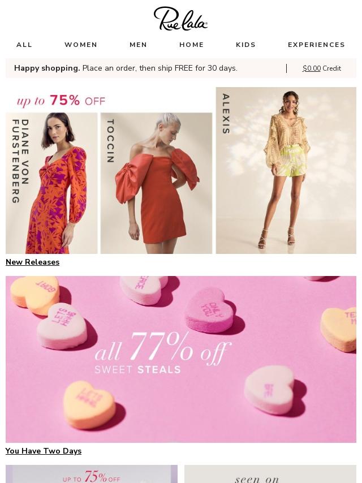Open the Toccin red dress image
Screen dimensions: 362x483
coord(156,183)
